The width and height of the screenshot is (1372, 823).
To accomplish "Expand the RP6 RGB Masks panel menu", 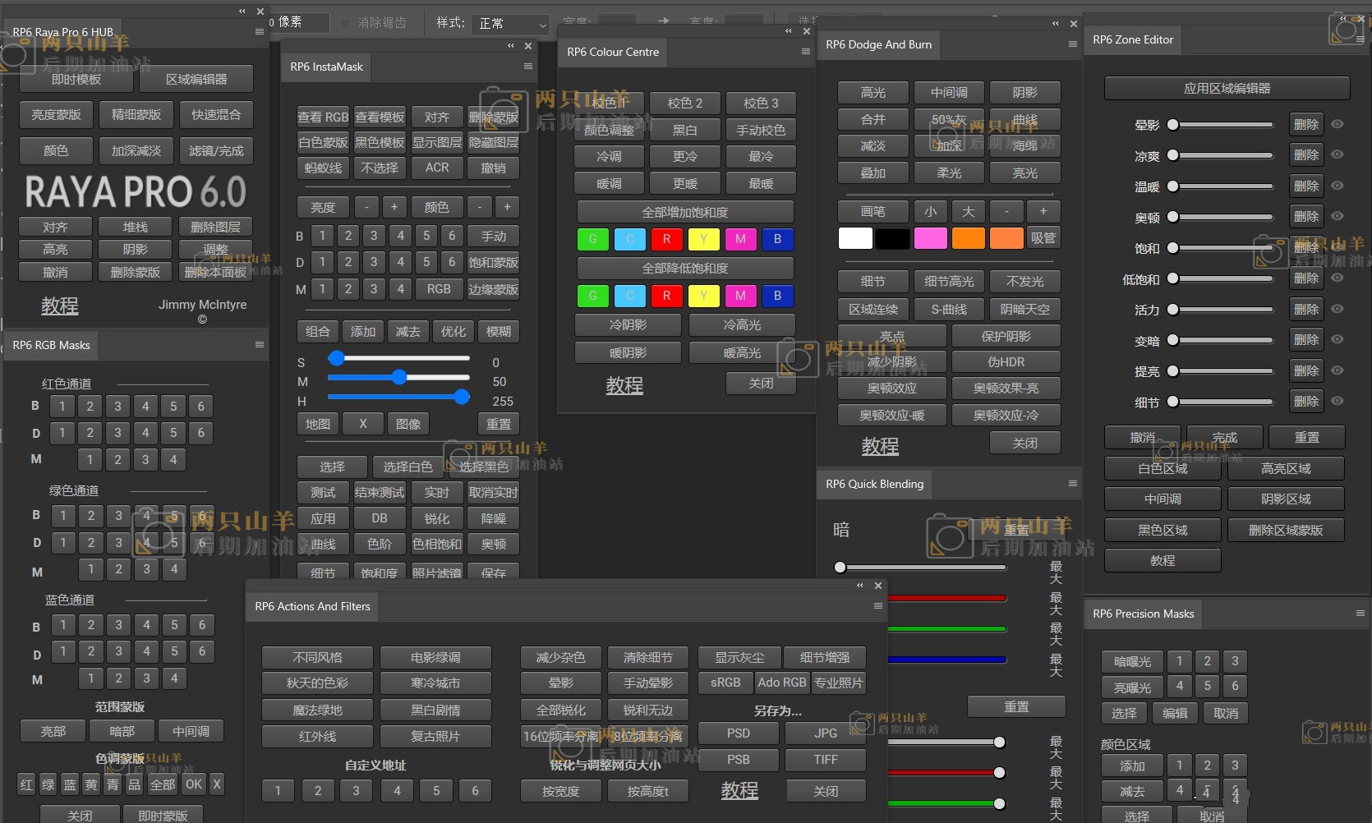I will point(260,345).
